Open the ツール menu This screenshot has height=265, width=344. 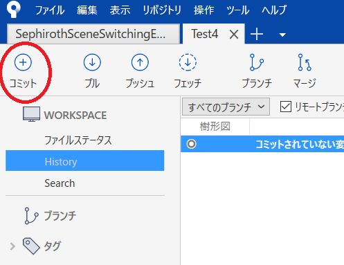coord(238,10)
